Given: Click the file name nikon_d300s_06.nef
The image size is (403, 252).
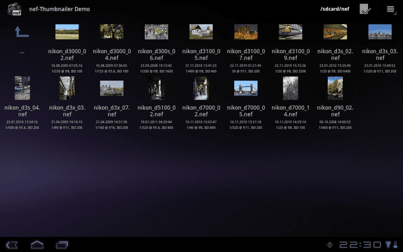Looking at the screenshot, I should 156,54.
